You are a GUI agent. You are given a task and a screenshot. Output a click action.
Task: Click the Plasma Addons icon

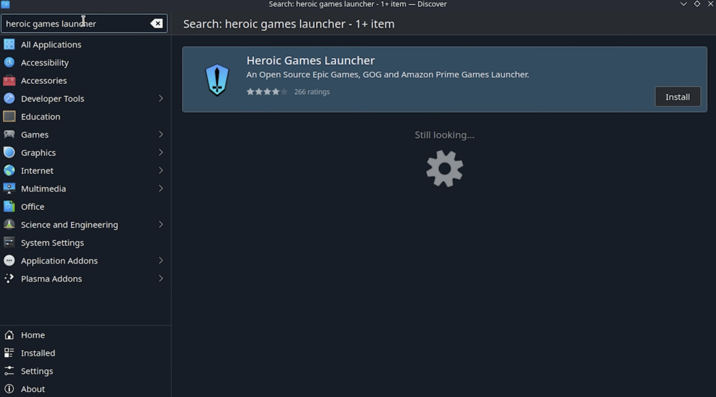click(9, 279)
